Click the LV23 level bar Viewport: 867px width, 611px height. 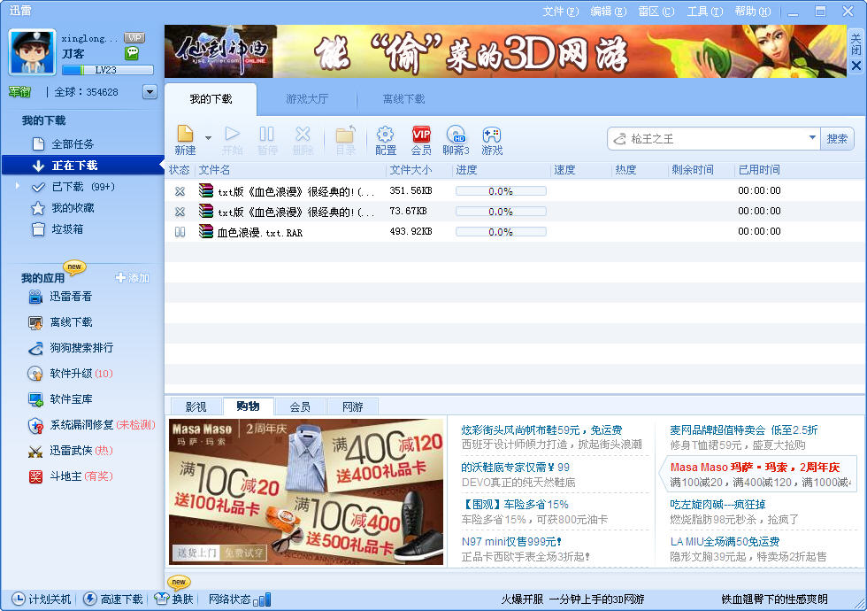coord(108,70)
